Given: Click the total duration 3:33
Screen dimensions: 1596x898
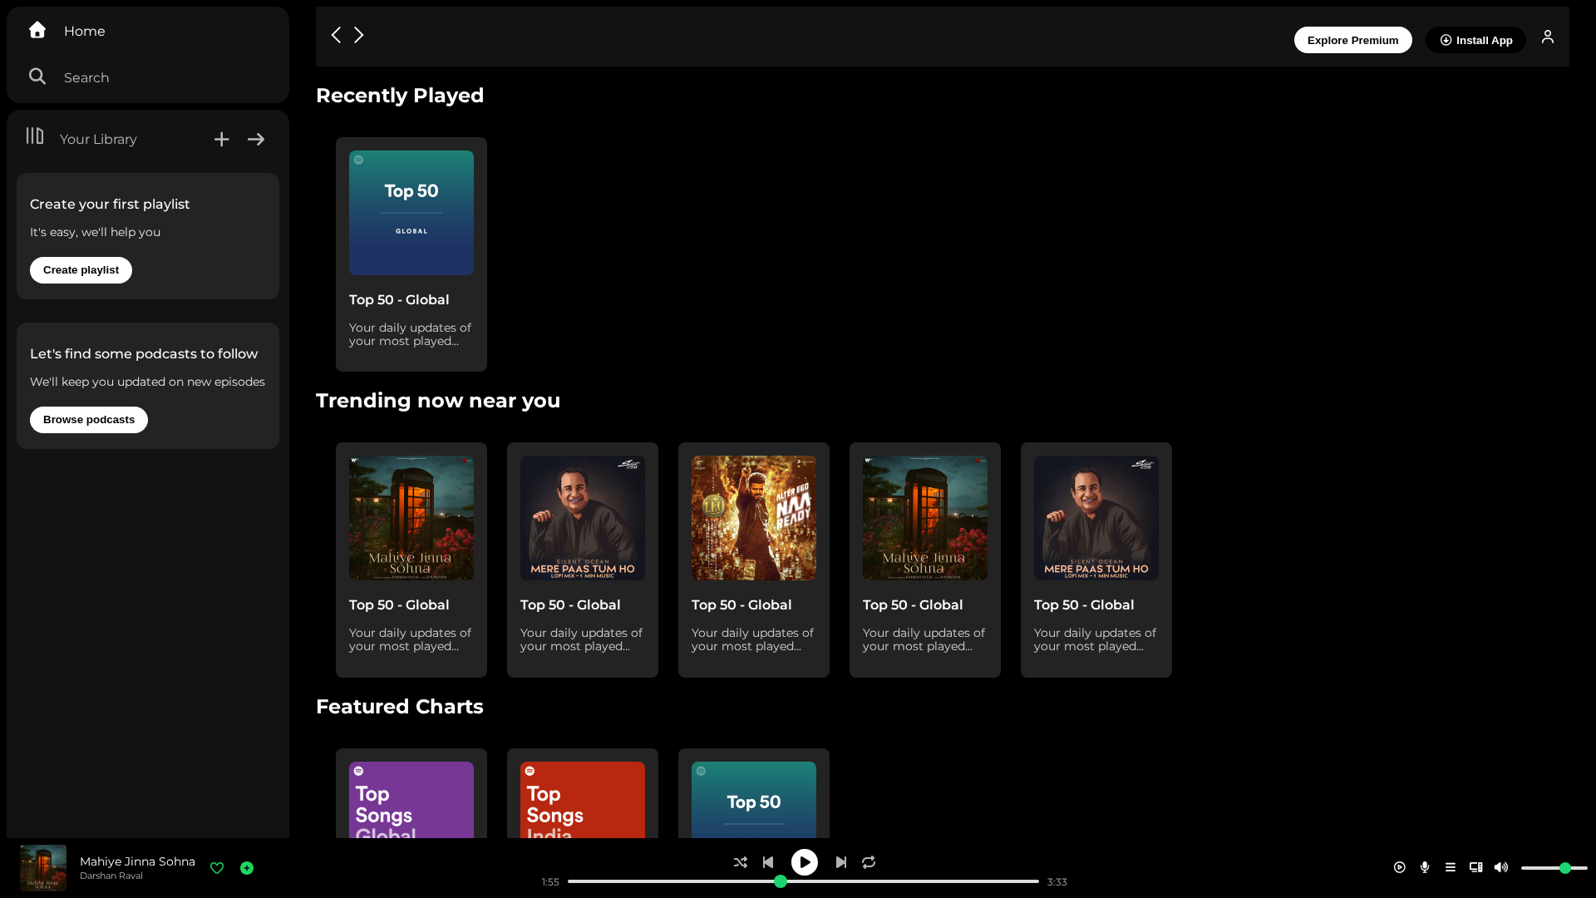Looking at the screenshot, I should click(x=1057, y=882).
